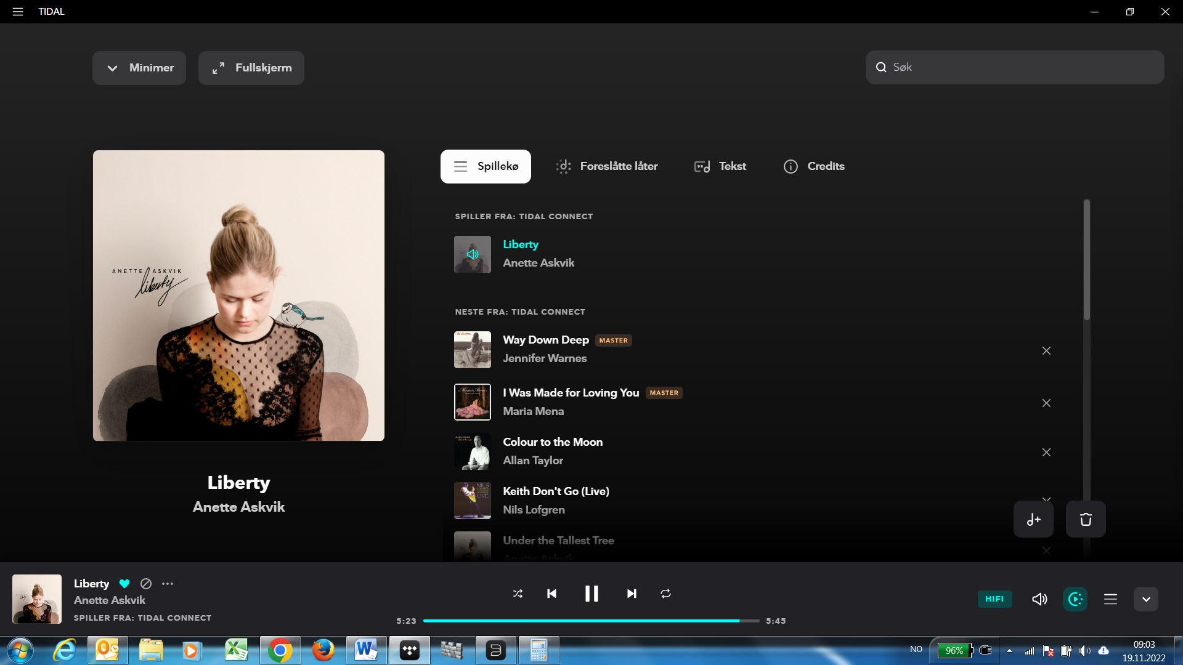Focus the Søk search field

pyautogui.click(x=1015, y=67)
